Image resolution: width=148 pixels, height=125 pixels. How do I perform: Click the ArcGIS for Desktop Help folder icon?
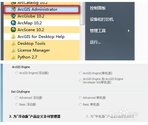(x=13, y=36)
